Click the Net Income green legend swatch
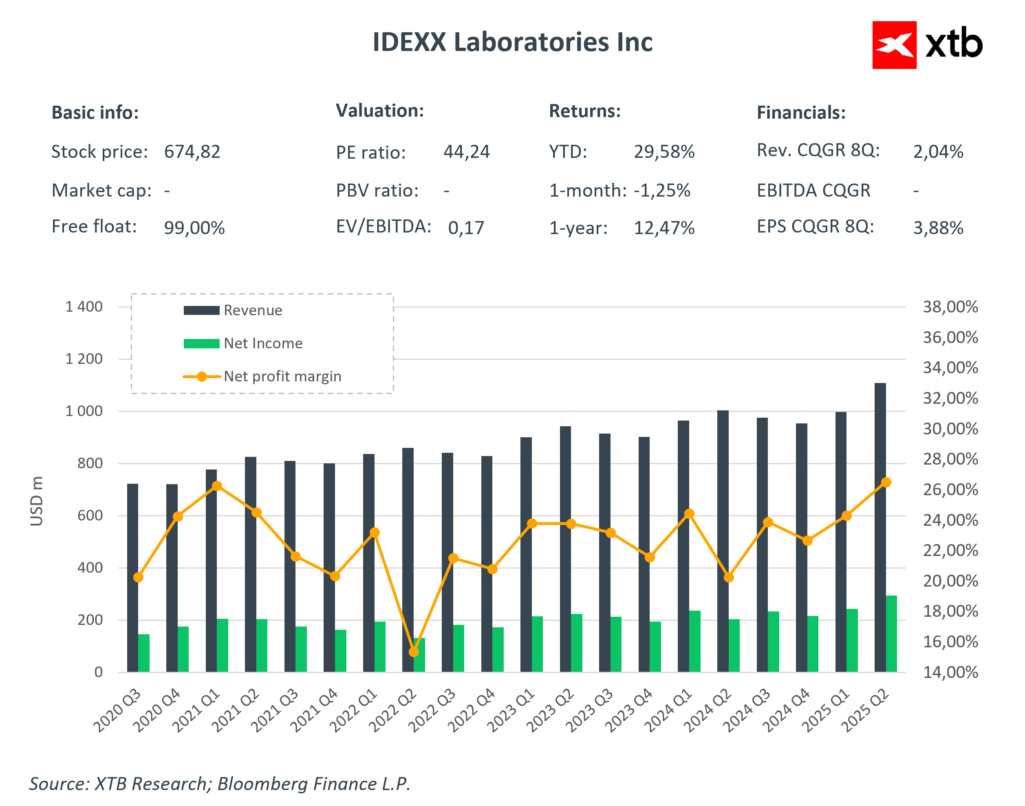The image size is (1025, 806). pyautogui.click(x=201, y=343)
